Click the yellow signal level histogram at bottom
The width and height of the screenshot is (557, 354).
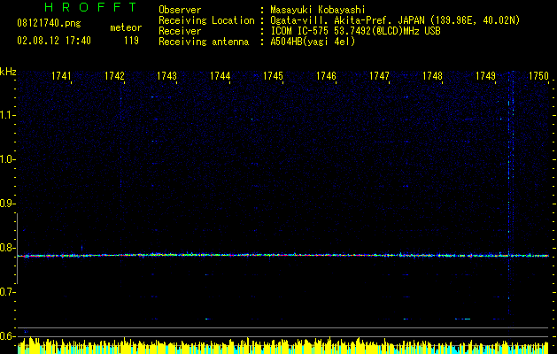[283, 346]
